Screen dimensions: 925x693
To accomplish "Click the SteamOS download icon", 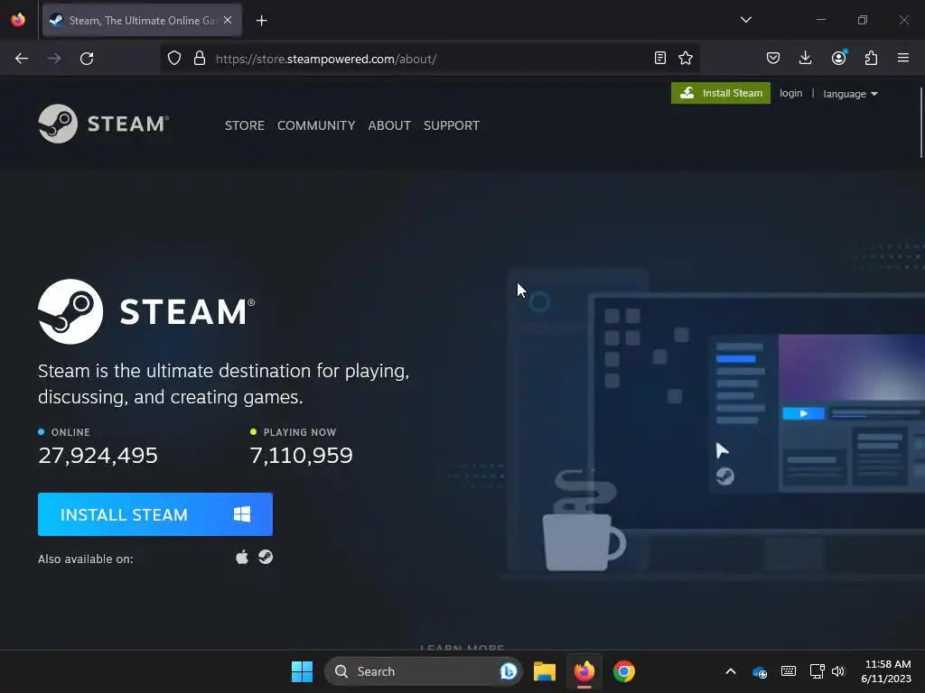I will 266,558.
